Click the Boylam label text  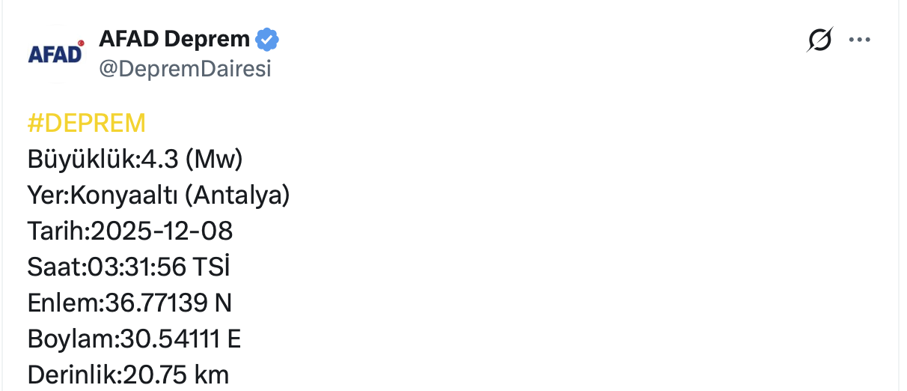tap(71, 339)
